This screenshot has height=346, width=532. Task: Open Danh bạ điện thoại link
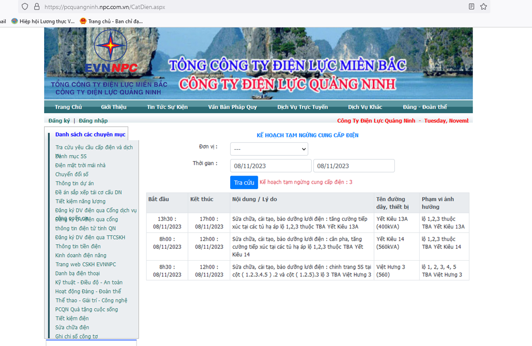point(78,273)
